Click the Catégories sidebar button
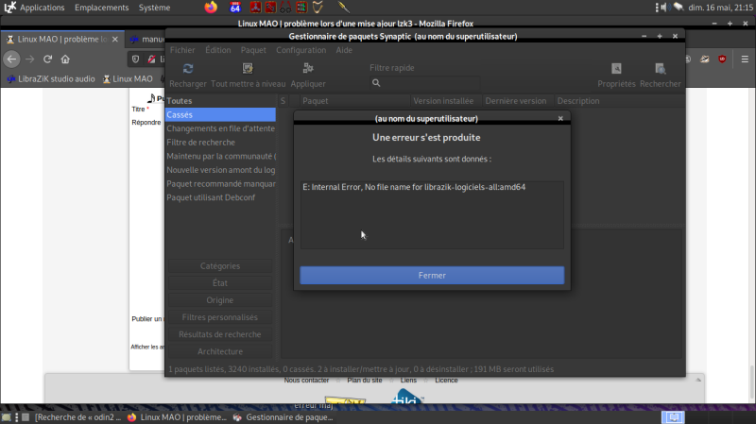 click(x=220, y=266)
